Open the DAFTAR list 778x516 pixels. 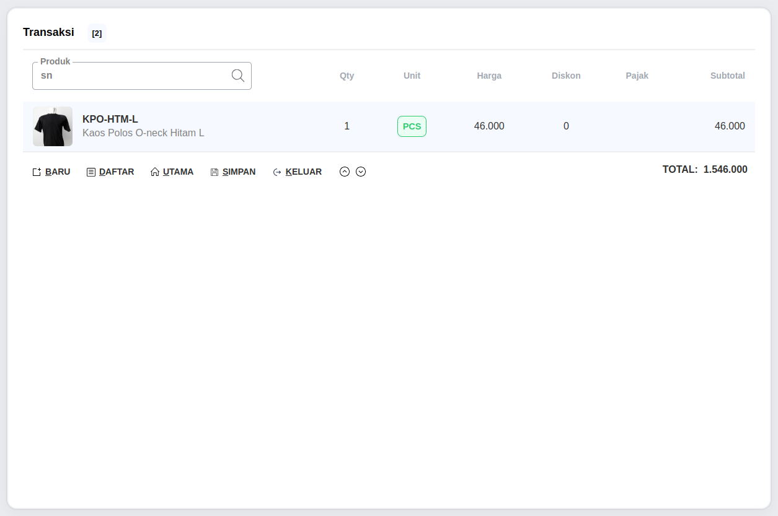(110, 172)
